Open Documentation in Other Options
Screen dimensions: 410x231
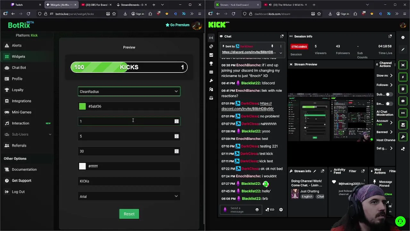click(24, 169)
